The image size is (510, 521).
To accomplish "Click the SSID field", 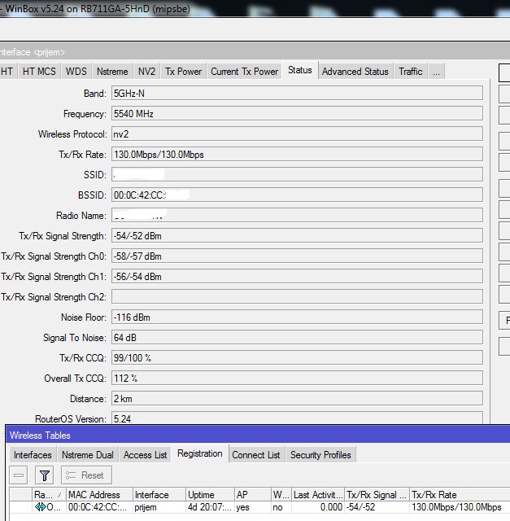I will [x=297, y=174].
